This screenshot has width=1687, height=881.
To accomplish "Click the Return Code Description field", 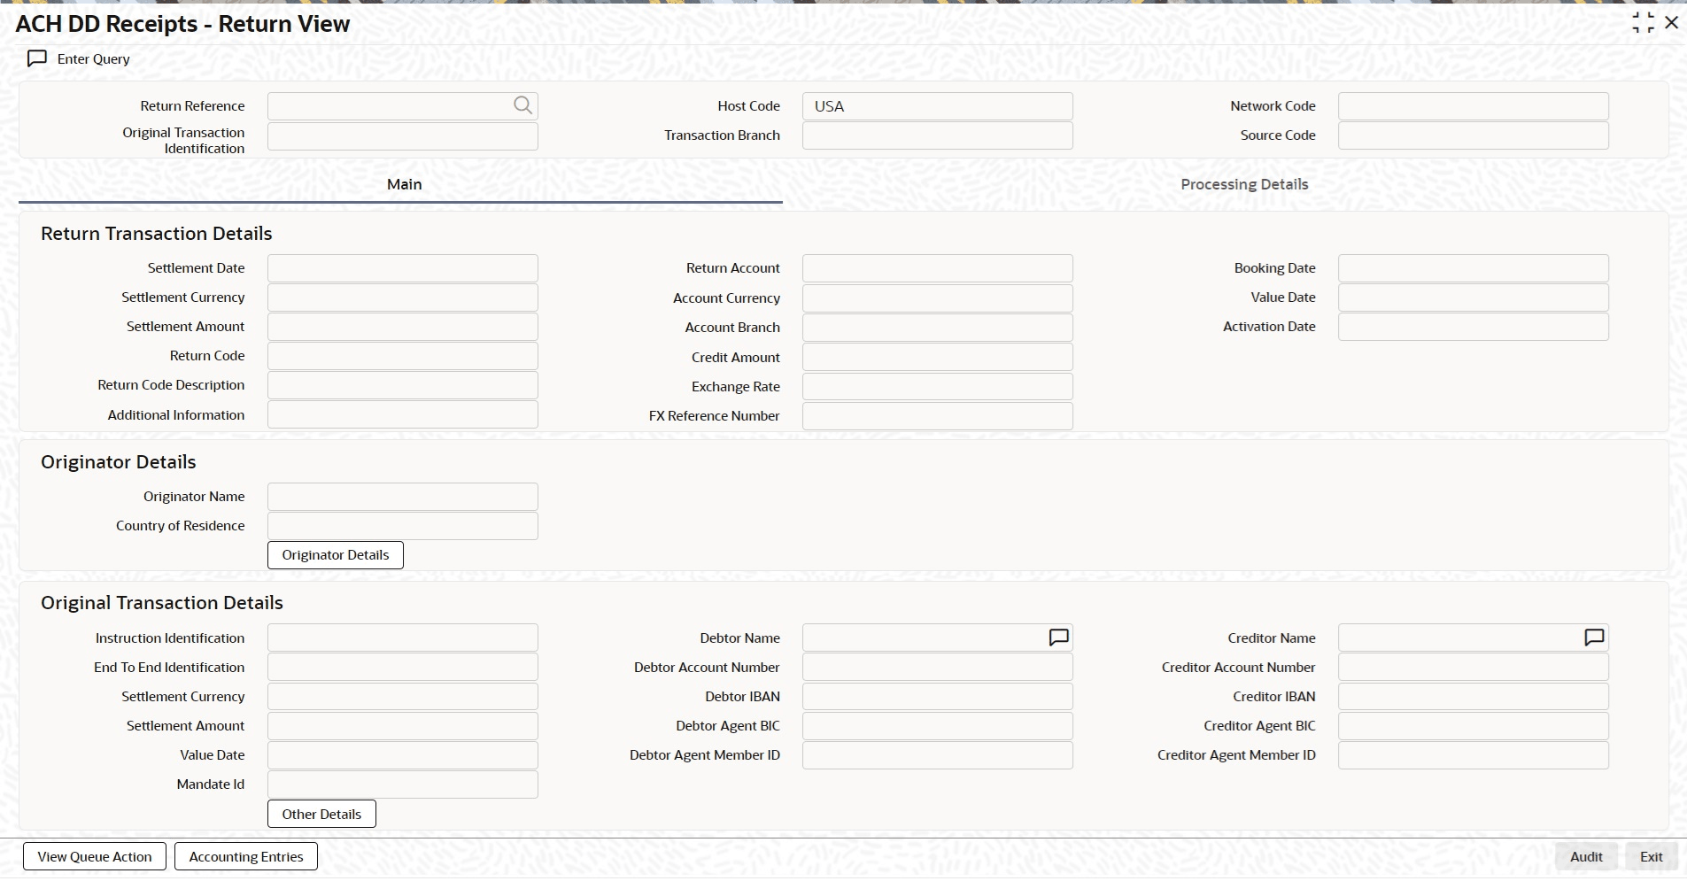I will pos(403,385).
